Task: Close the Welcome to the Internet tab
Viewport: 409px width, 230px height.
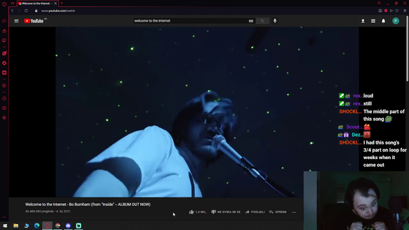Action: click(56, 3)
